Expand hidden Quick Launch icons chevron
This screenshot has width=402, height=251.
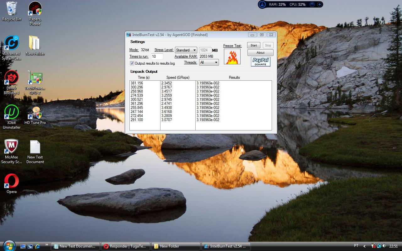[x=47, y=245]
